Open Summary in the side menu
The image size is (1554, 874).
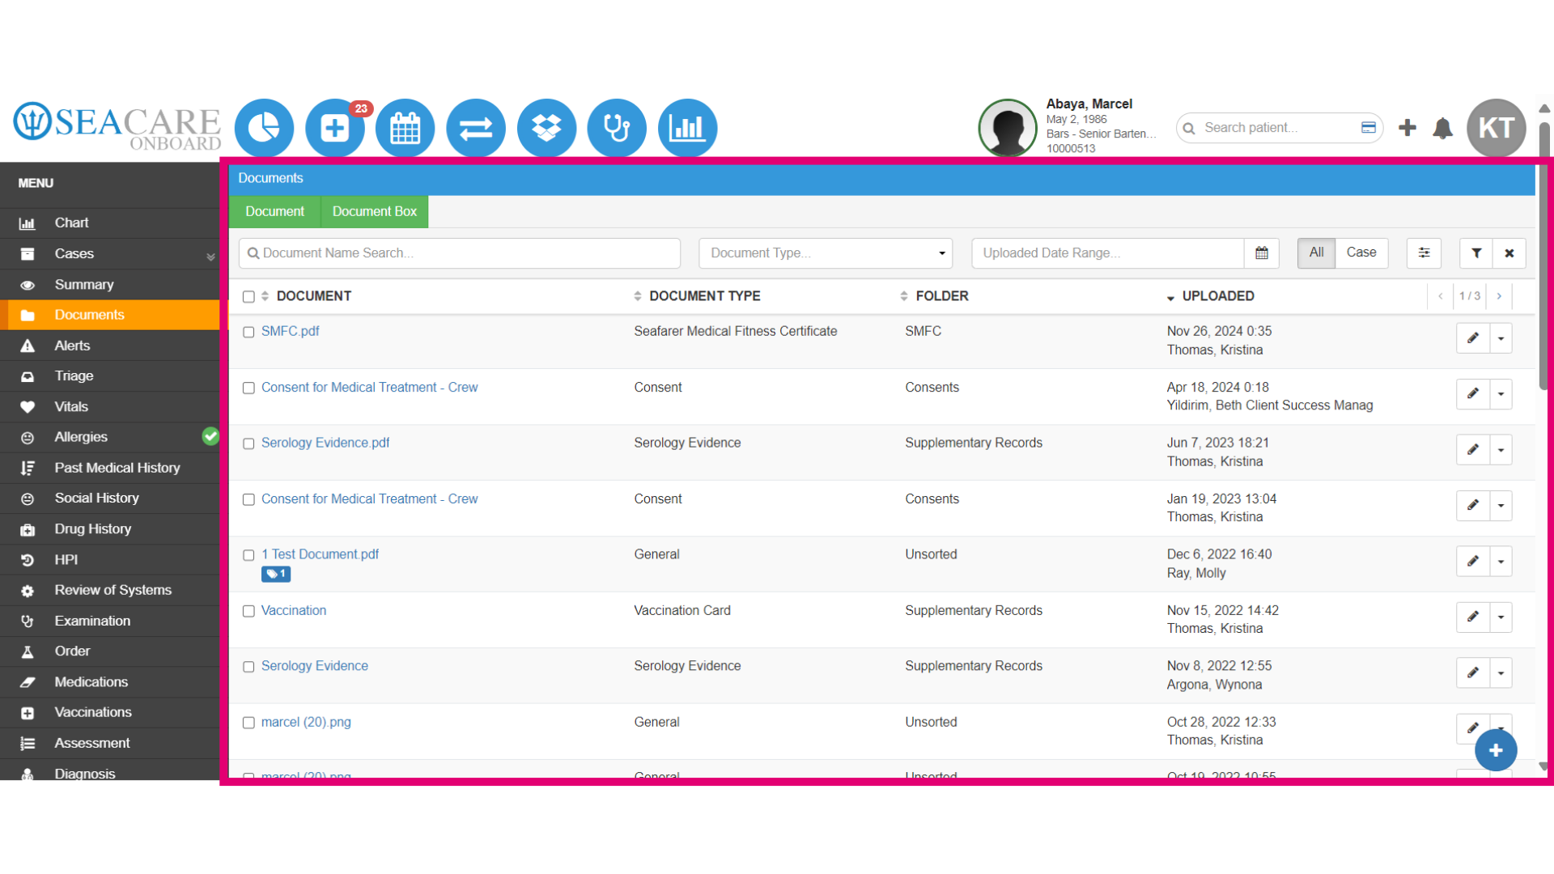(x=109, y=285)
